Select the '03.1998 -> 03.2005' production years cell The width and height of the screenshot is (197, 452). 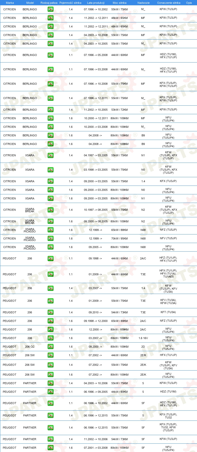(x=96, y=170)
